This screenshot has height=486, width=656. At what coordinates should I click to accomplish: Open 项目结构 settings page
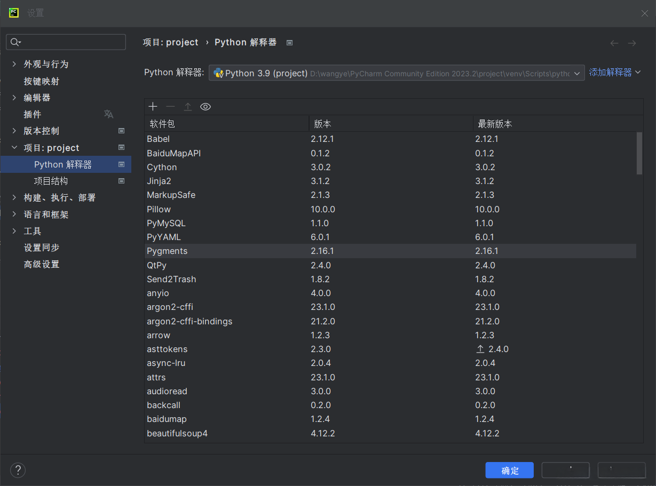coord(51,181)
